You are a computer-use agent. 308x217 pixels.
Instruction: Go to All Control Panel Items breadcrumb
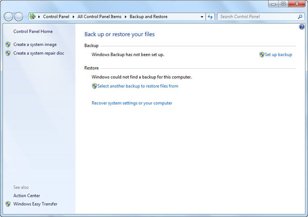99,17
